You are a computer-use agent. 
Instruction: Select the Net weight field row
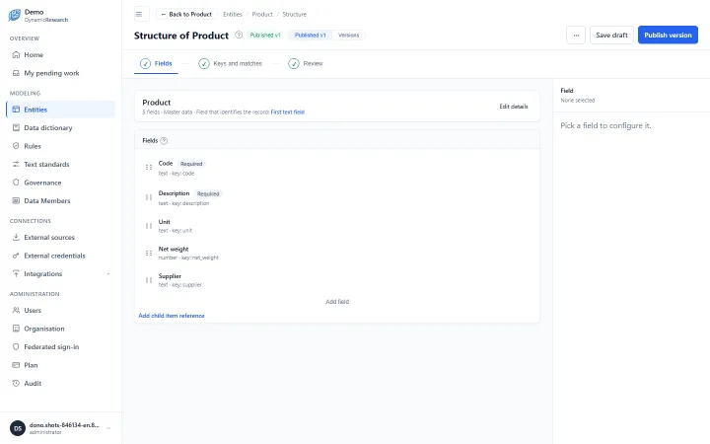pyautogui.click(x=337, y=253)
